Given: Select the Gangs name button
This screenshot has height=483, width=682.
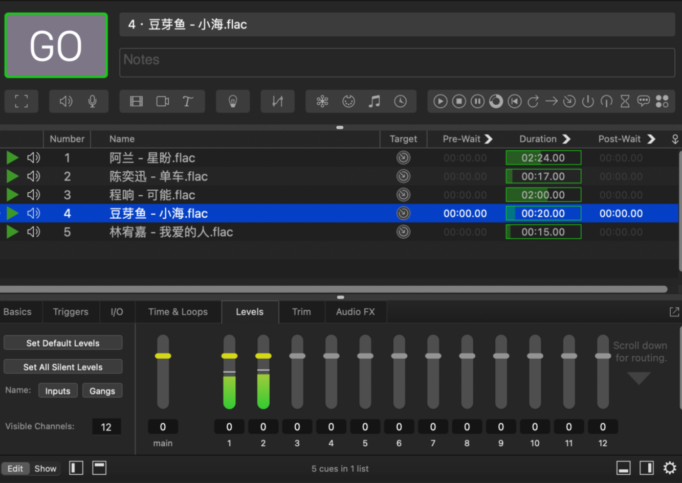Looking at the screenshot, I should tap(102, 391).
